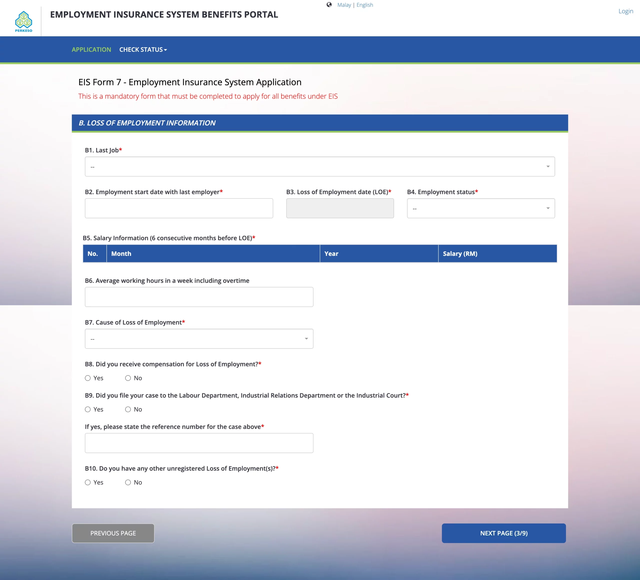Expand the CHECK STATUS menu
This screenshot has width=640, height=580.
(x=143, y=49)
